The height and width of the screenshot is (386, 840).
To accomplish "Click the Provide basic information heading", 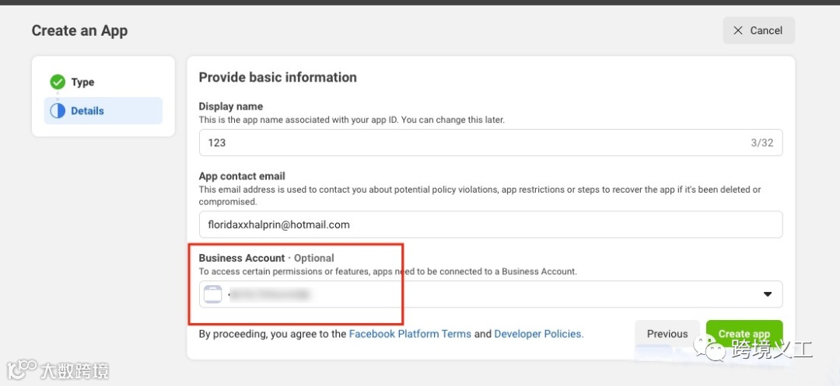I will 278,78.
